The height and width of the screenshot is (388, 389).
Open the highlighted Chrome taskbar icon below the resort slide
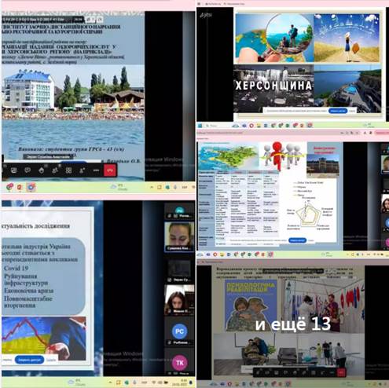click(x=31, y=187)
